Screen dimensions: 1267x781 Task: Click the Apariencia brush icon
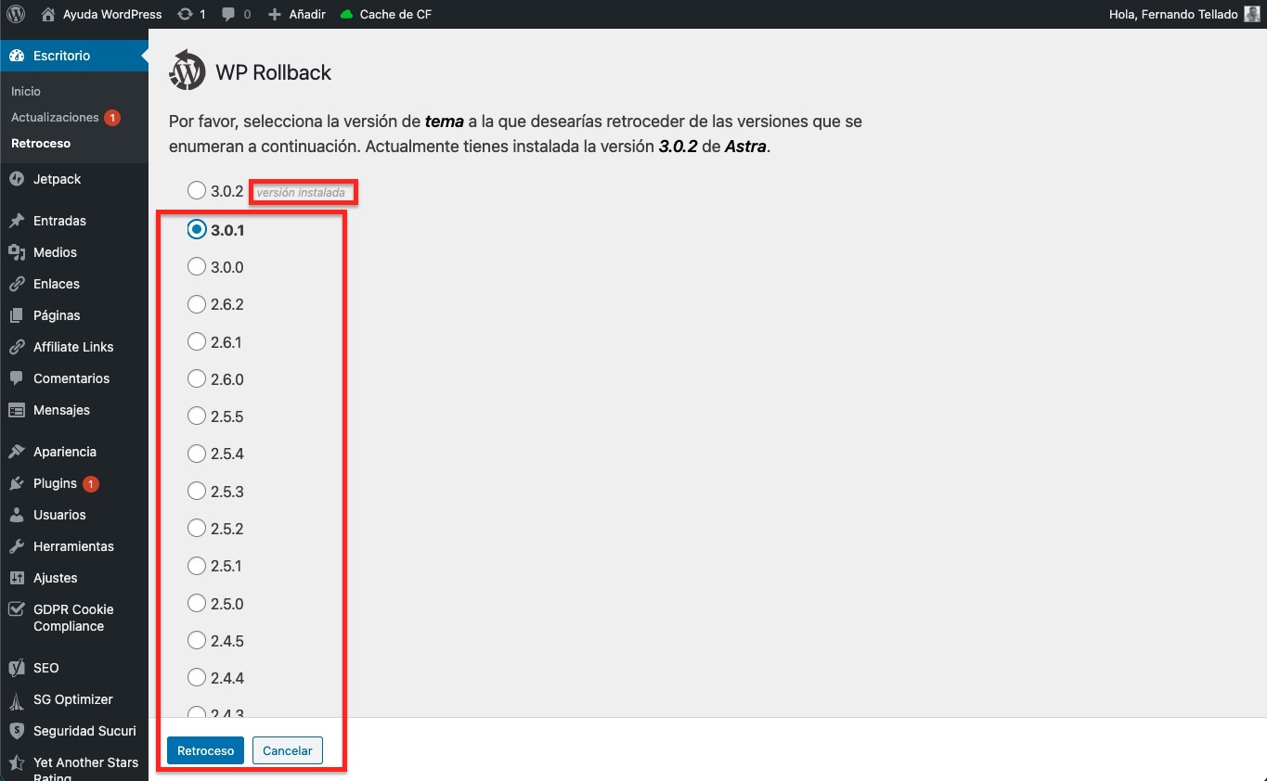pos(17,452)
